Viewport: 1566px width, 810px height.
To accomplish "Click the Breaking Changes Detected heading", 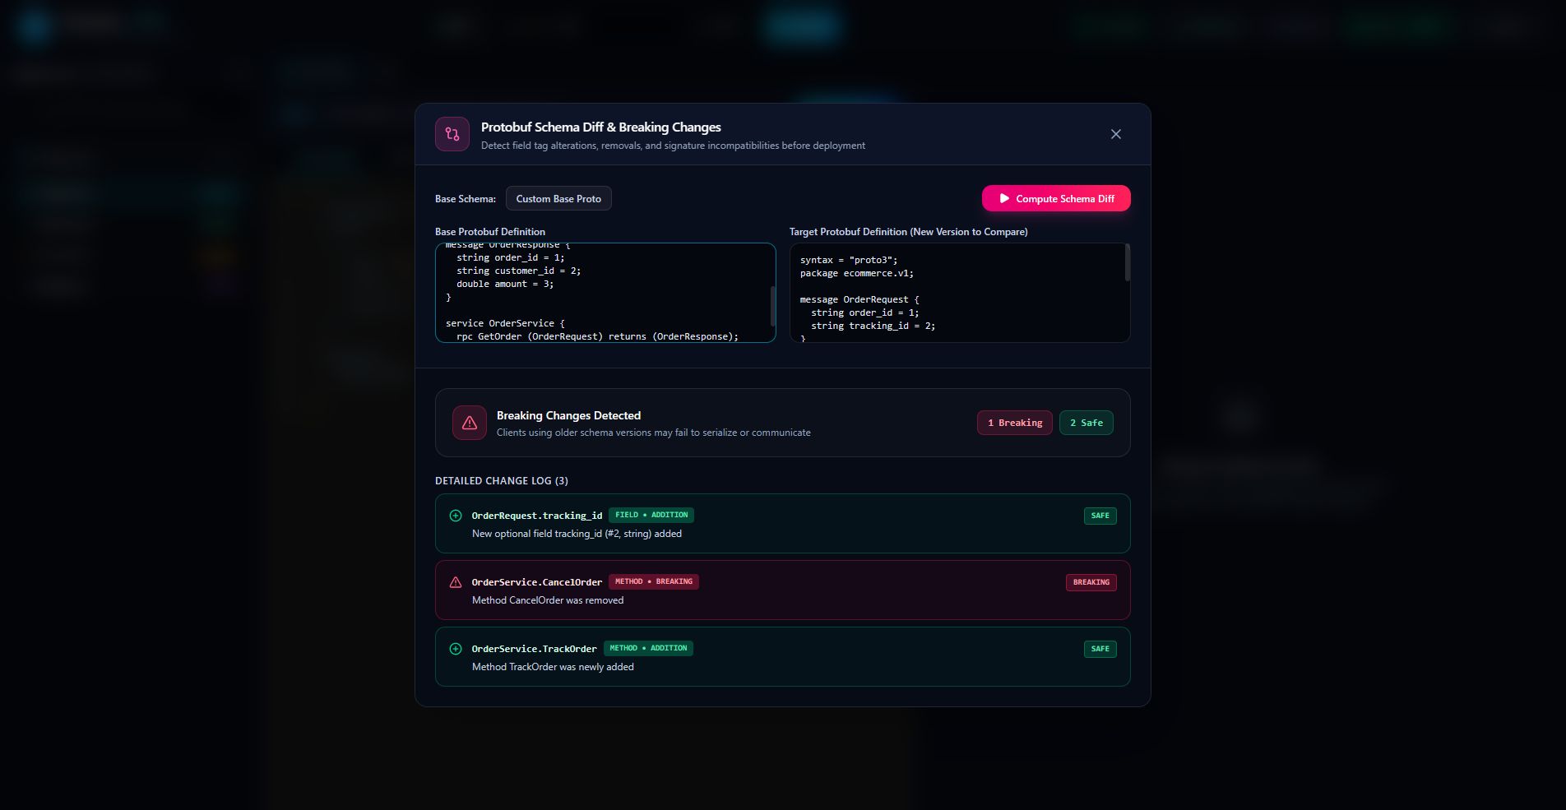I will click(x=568, y=415).
